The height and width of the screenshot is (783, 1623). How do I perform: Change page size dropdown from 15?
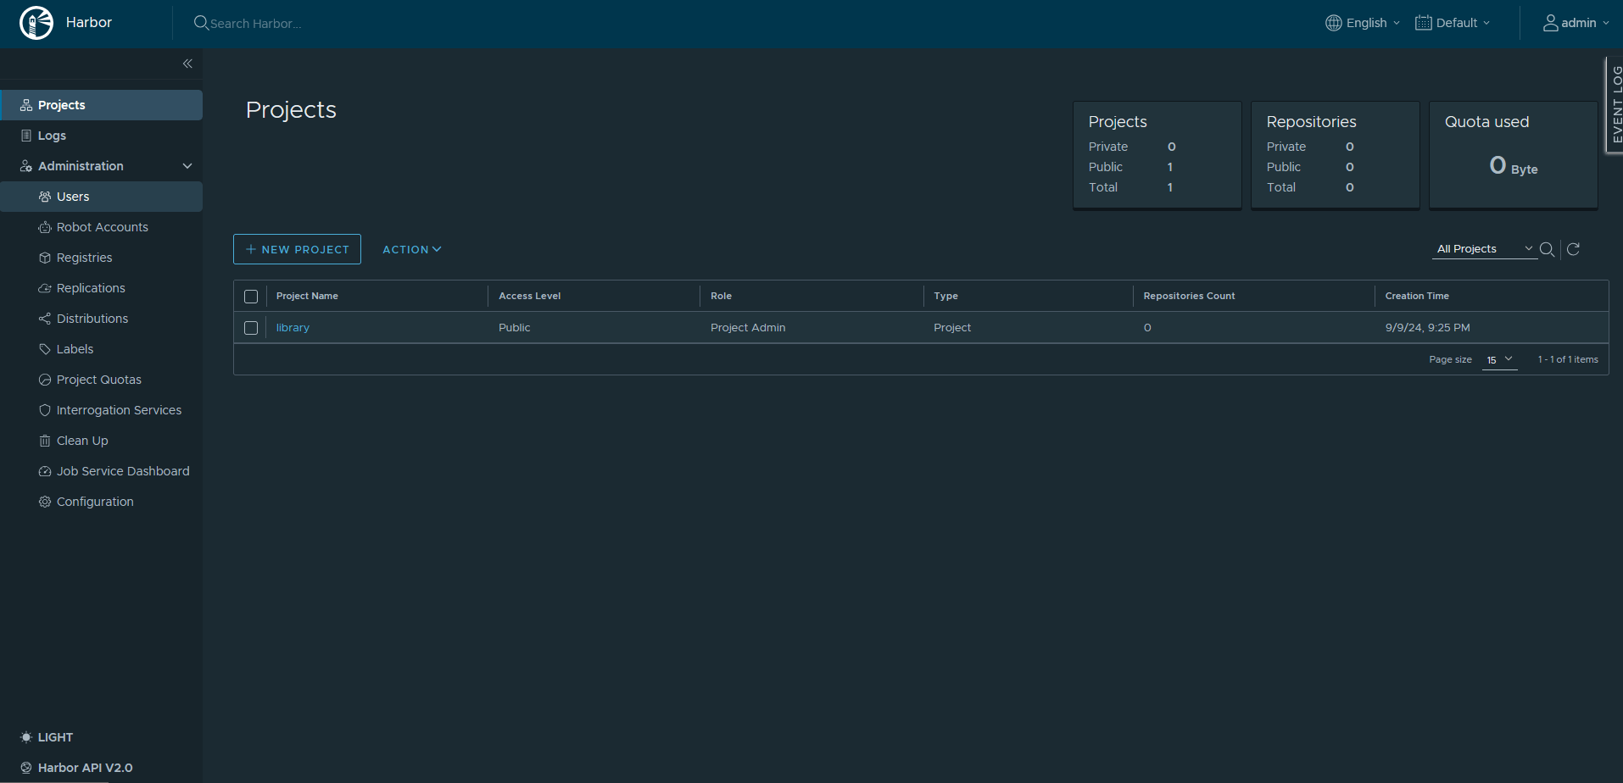(x=1499, y=360)
